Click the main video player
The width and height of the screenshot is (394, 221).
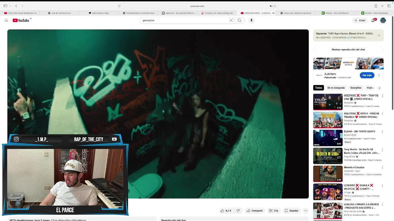(x=158, y=114)
